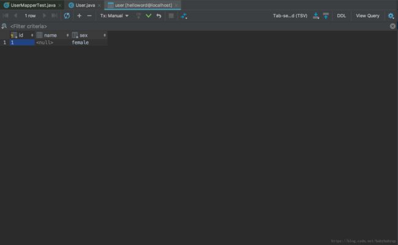Screen dimensions: 398x245
Task: Add a new row with plus icon
Action: pos(79,16)
